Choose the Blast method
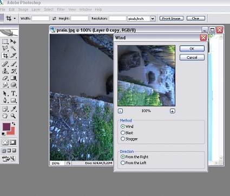The width and height of the screenshot is (230, 196). coord(123,133)
